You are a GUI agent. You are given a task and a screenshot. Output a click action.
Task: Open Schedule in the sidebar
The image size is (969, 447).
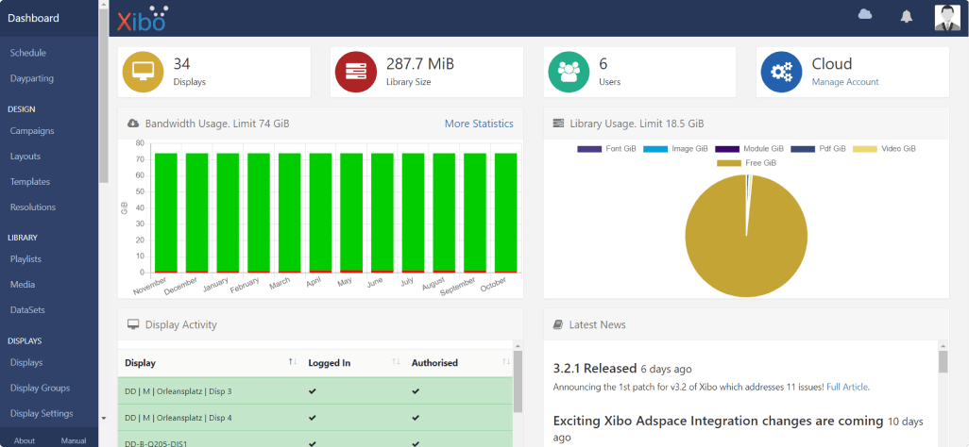coord(28,53)
